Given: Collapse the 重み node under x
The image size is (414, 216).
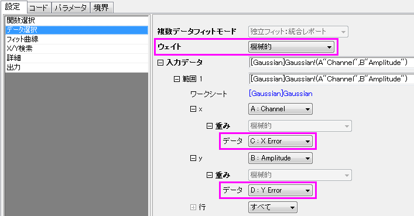Looking at the screenshot, I should 210,126.
